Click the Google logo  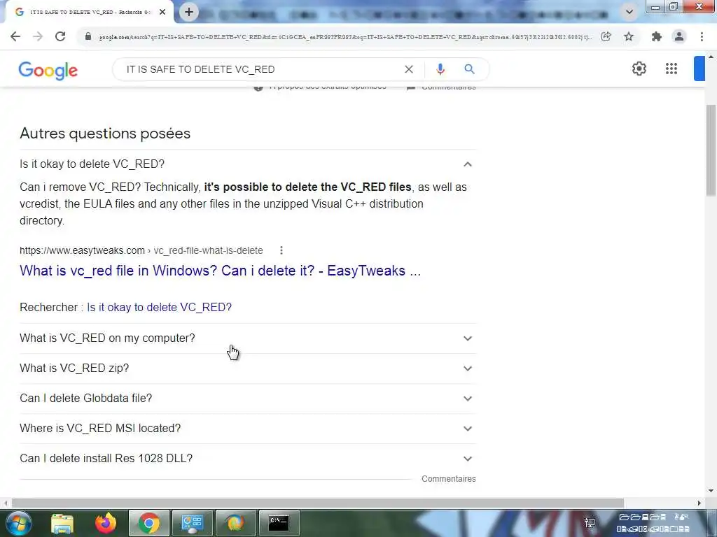[48, 71]
